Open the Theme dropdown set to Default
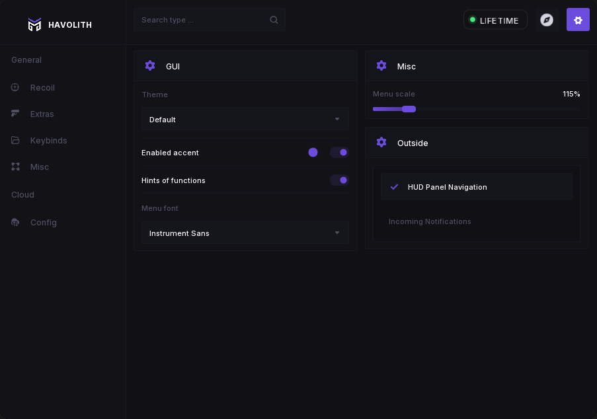This screenshot has width=597, height=419. point(245,119)
